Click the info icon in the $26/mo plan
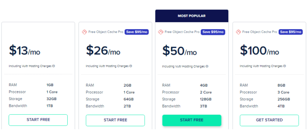This screenshot has width=308, height=136. pyautogui.click(x=130, y=66)
